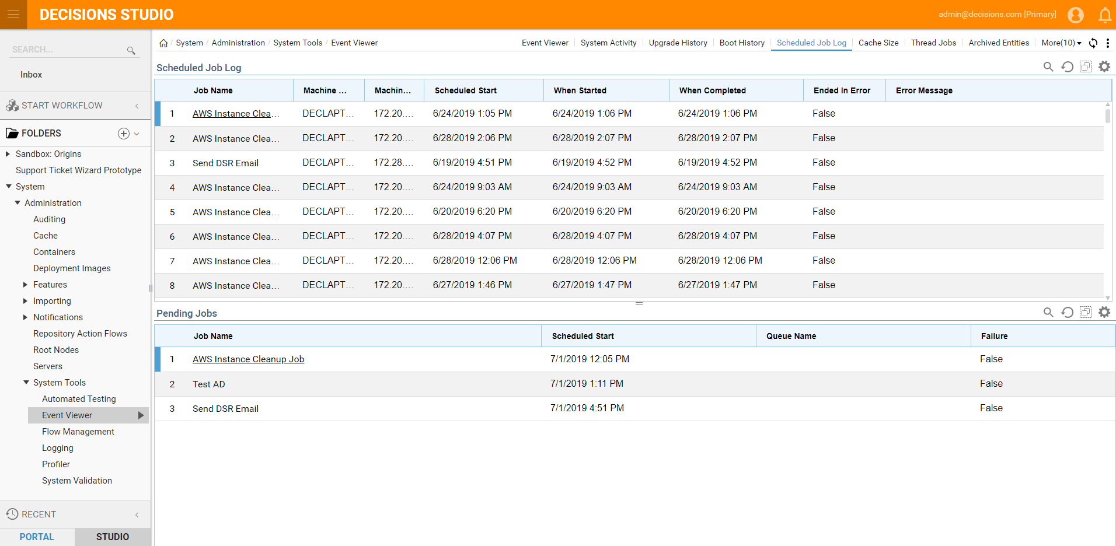Search within Pending Jobs report

coord(1048,312)
